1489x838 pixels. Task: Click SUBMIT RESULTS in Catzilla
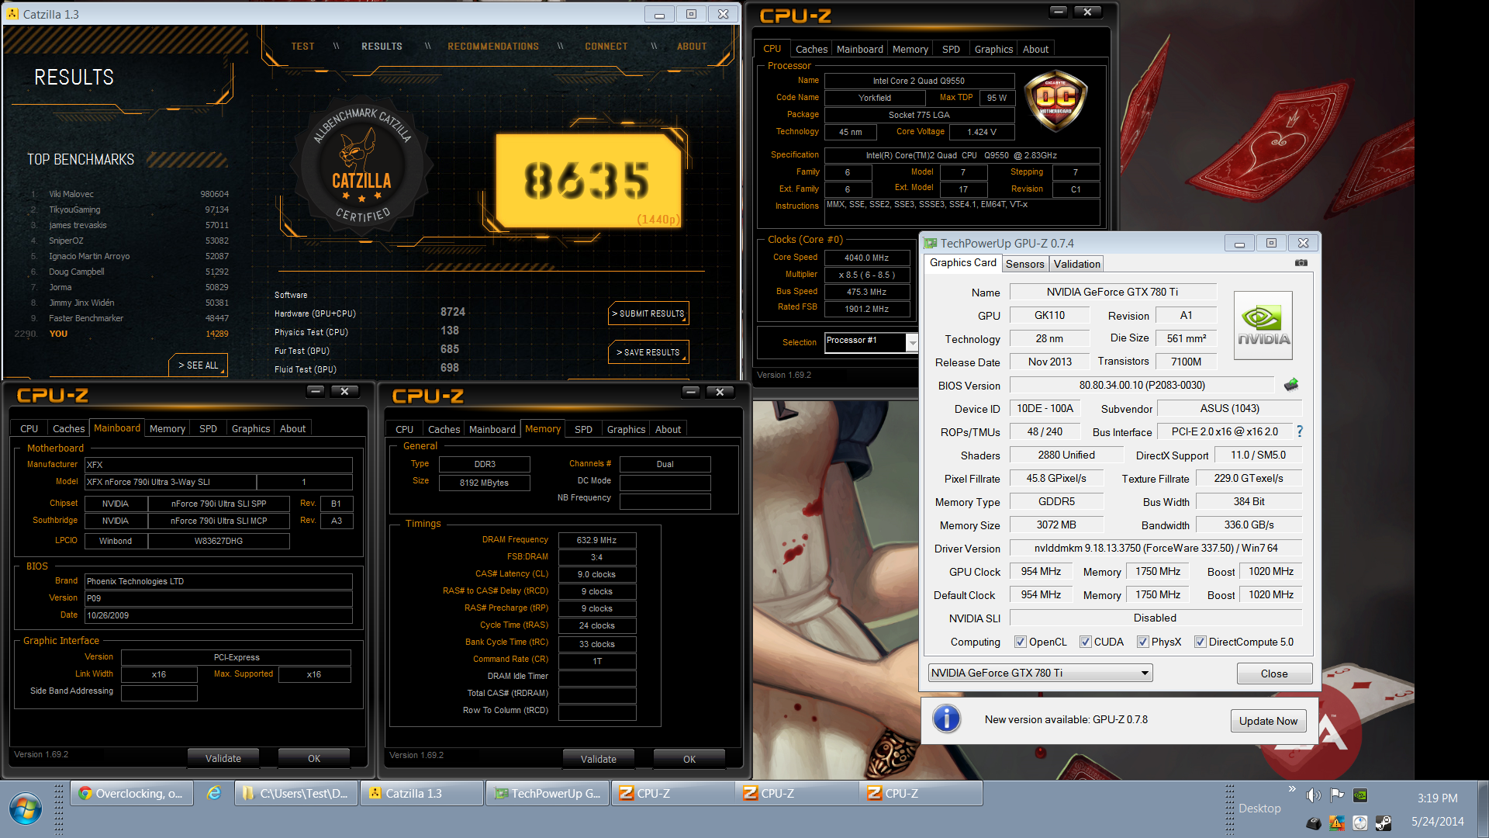[x=648, y=313]
